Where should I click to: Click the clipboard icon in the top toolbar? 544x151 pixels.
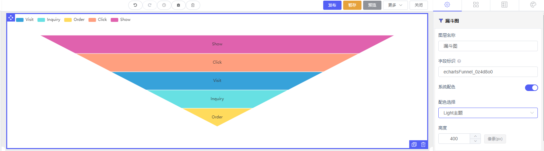click(x=178, y=5)
